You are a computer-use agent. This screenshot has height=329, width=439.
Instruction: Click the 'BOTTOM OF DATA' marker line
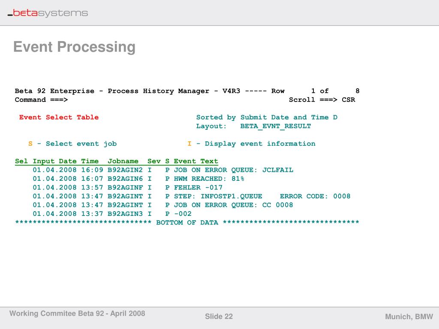(187, 223)
